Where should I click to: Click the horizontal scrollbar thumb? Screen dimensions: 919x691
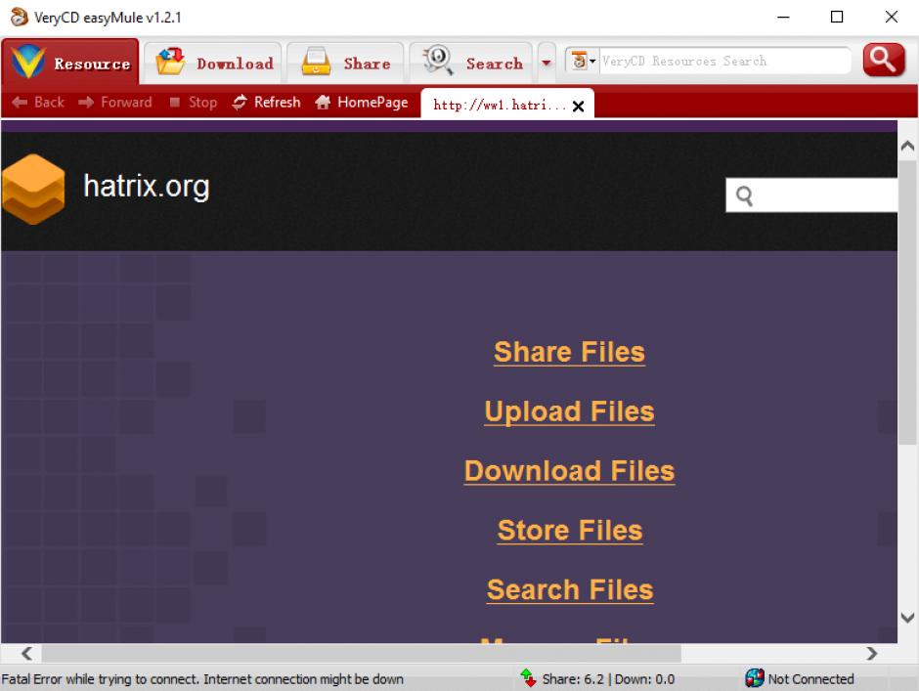(361, 653)
